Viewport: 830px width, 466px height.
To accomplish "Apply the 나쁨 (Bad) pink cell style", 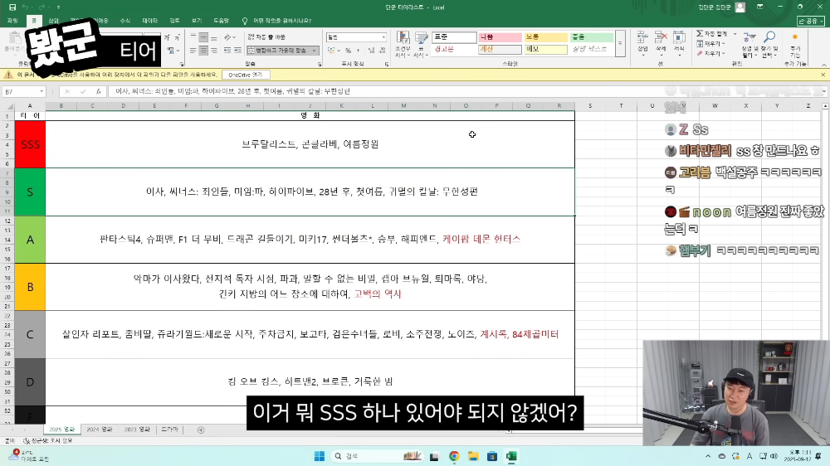I will (500, 37).
